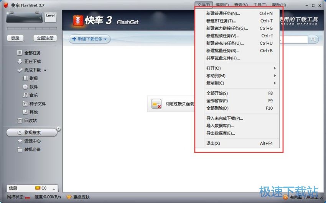Choose 共享磁盘文件(H)... menu item
The image size is (326, 203).
click(x=241, y=58)
